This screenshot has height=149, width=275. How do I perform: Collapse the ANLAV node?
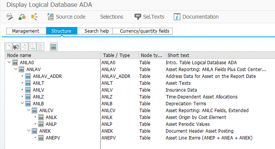click(16, 69)
